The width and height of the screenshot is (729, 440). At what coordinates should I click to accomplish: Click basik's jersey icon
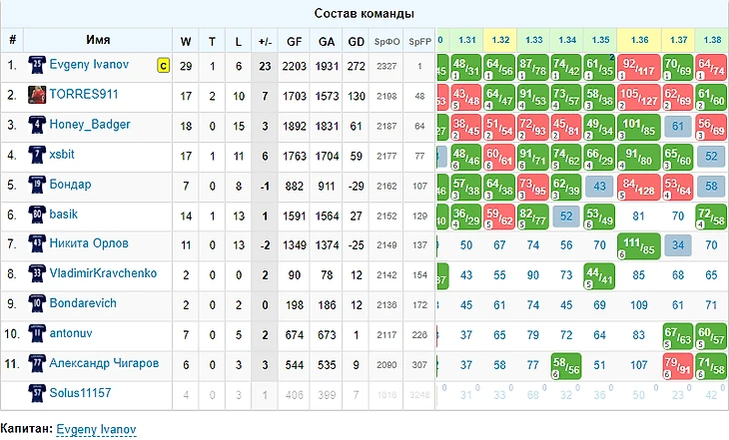pyautogui.click(x=38, y=215)
